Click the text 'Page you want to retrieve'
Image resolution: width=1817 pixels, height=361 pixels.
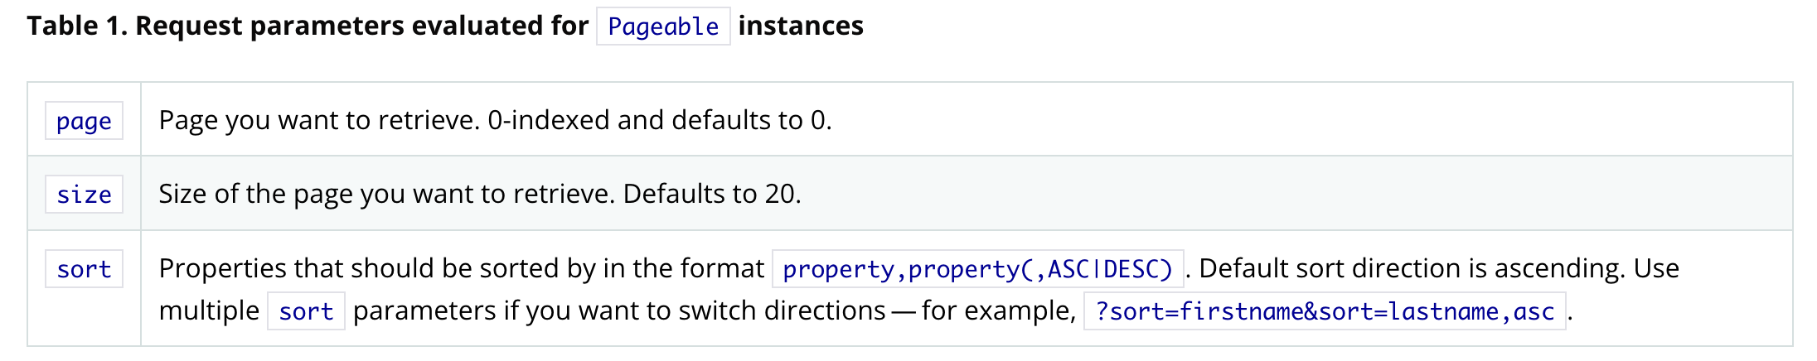(317, 121)
